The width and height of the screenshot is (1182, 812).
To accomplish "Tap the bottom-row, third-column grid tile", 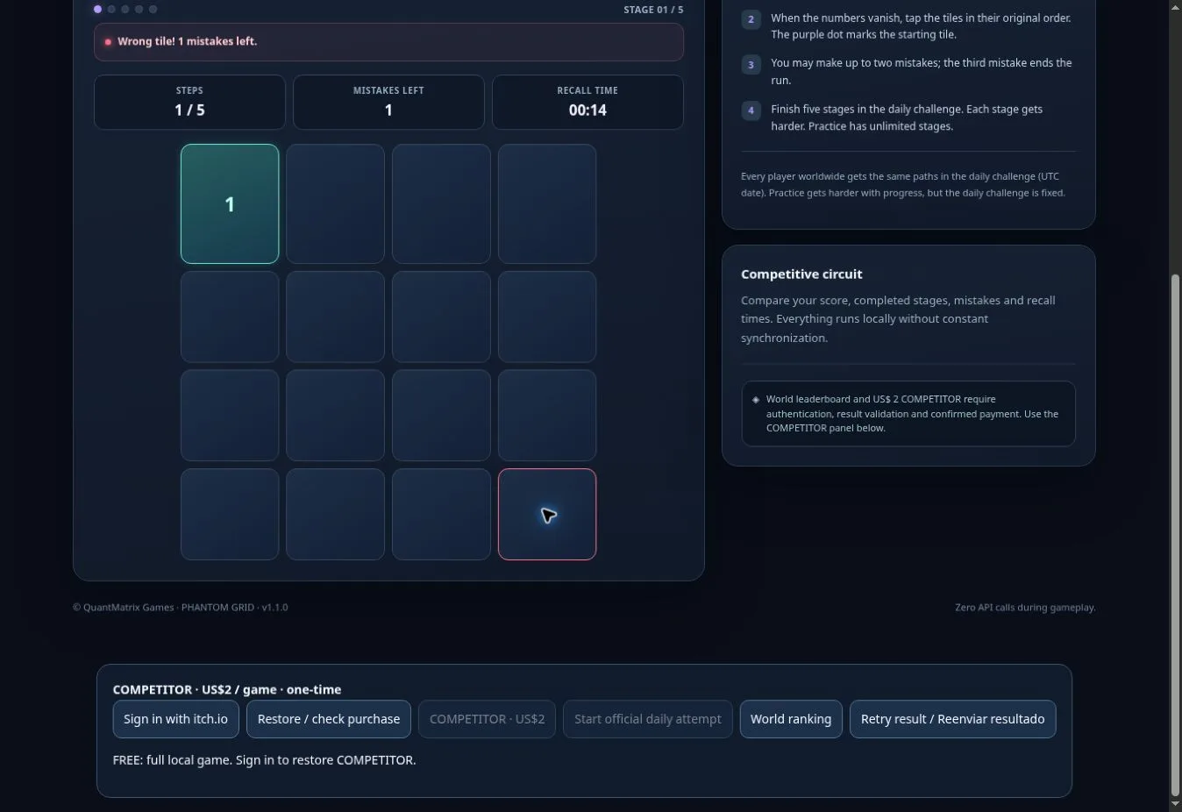I will (x=441, y=514).
